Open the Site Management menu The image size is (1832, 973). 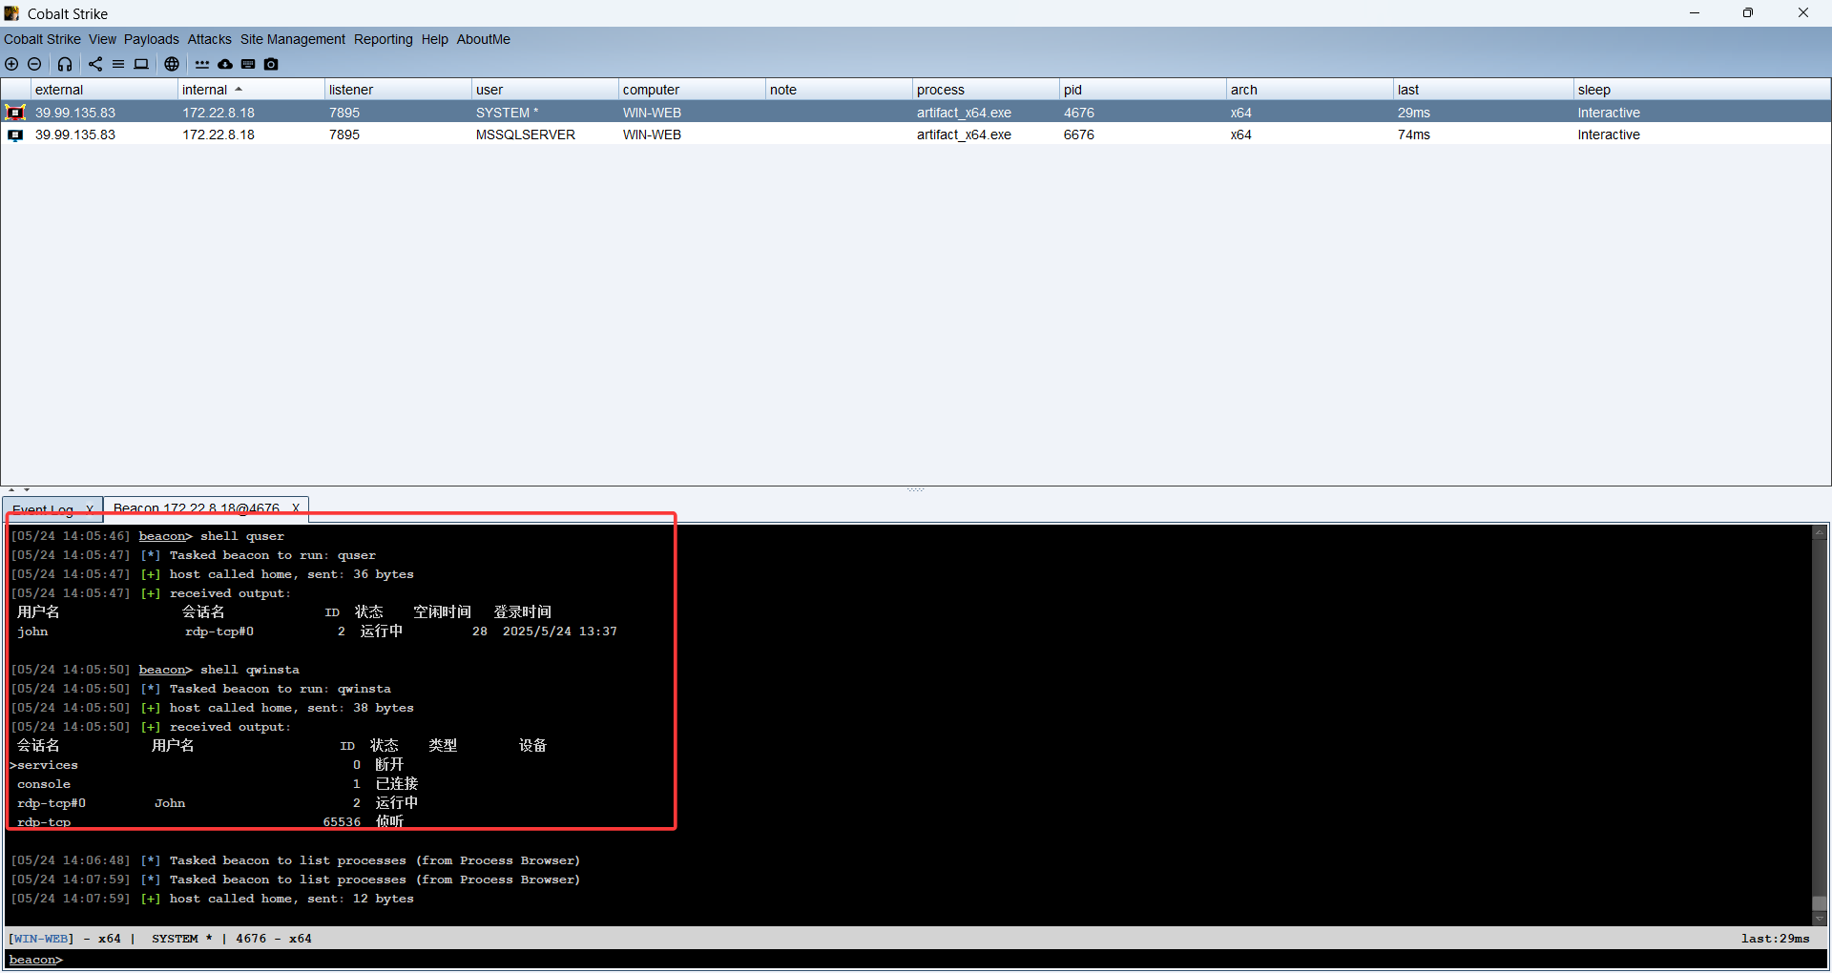coord(293,39)
